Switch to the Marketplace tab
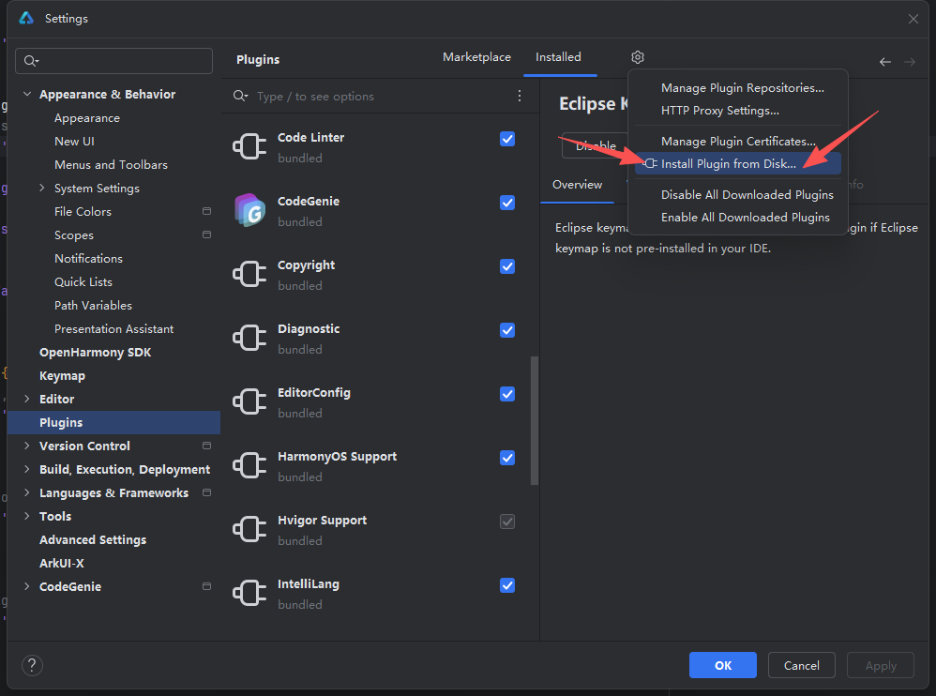This screenshot has width=936, height=696. pyautogui.click(x=477, y=57)
